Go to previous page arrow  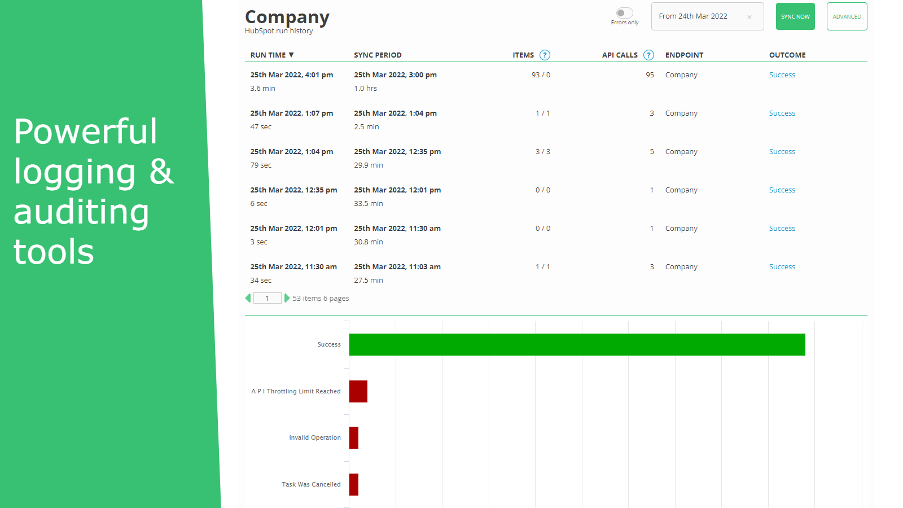[248, 298]
